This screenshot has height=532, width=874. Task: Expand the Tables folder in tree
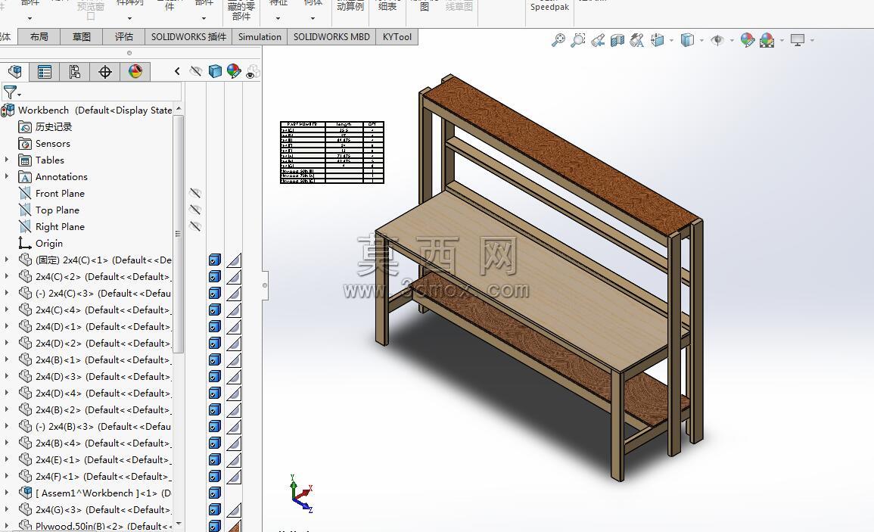click(x=7, y=160)
